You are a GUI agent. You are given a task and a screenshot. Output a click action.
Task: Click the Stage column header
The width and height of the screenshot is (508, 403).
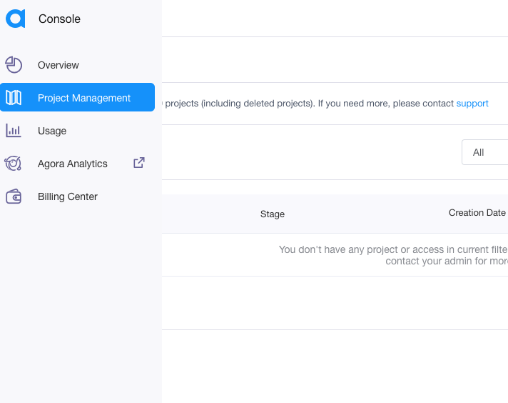pyautogui.click(x=273, y=214)
